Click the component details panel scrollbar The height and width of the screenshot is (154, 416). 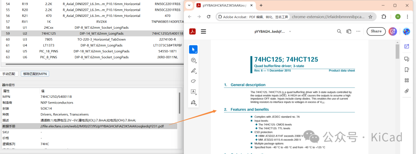point(179,103)
